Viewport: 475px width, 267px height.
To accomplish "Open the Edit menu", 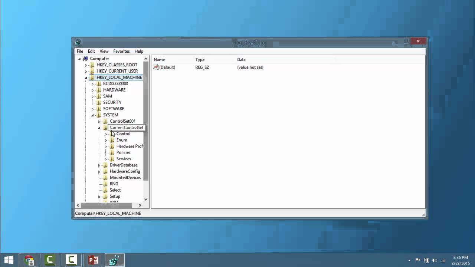I will pyautogui.click(x=91, y=51).
